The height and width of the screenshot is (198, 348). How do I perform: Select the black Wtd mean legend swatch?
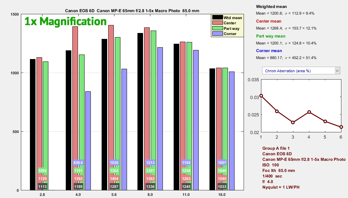(217, 17)
